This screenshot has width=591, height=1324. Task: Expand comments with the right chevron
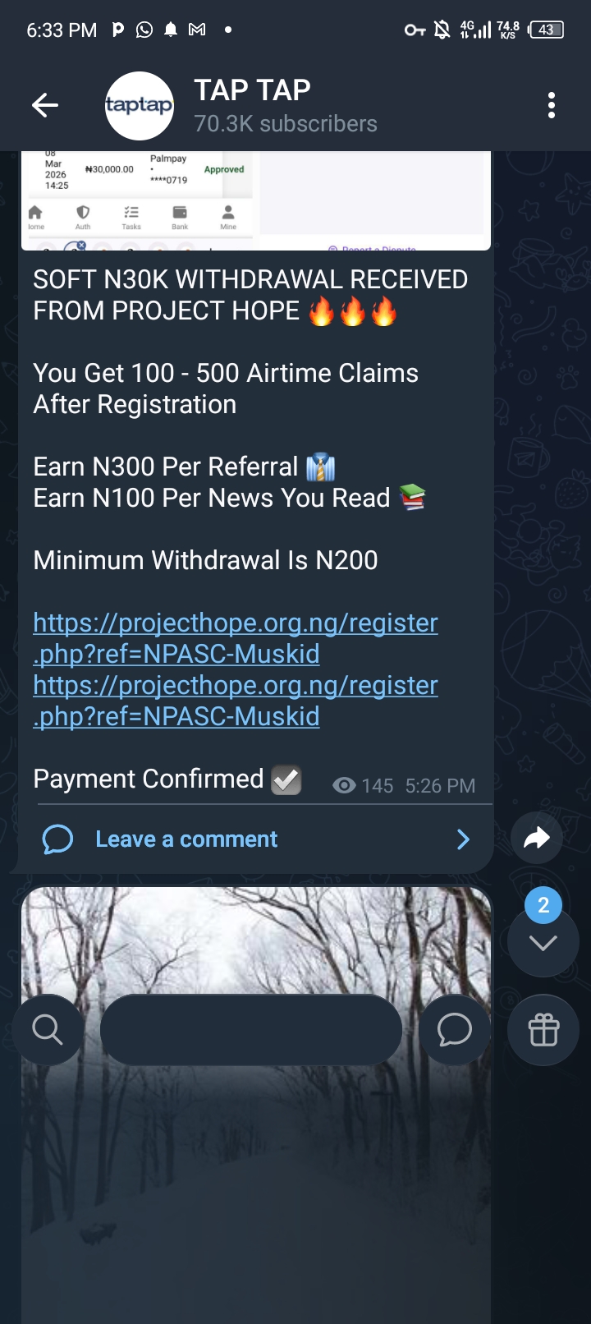463,839
